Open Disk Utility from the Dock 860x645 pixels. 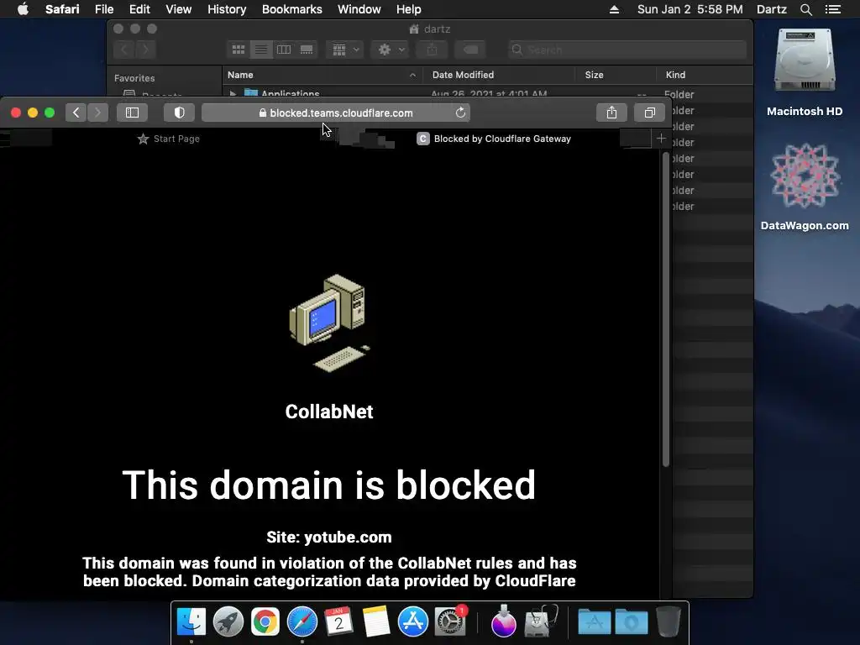[541, 621]
